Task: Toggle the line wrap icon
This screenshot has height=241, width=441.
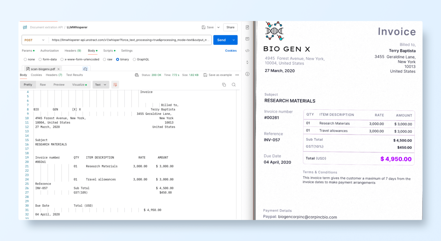Action: click(x=115, y=85)
